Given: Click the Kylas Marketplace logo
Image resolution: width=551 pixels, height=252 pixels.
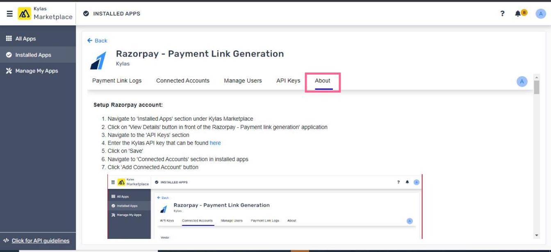Looking at the screenshot, I should pyautogui.click(x=45, y=14).
